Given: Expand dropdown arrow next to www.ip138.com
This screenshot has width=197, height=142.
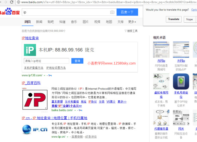Looking at the screenshot, I should (45, 75).
